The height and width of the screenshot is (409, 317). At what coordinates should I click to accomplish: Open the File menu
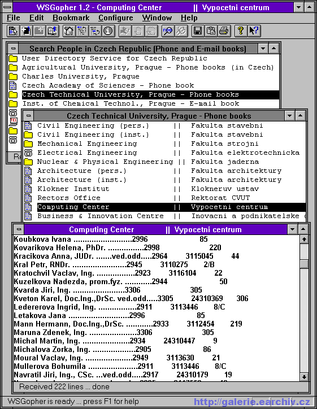pos(14,18)
